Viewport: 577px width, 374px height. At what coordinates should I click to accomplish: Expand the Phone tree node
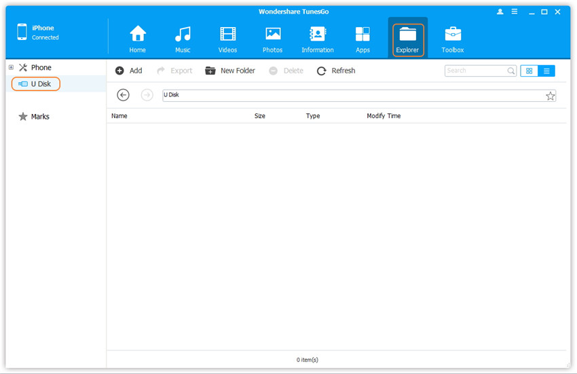11,67
